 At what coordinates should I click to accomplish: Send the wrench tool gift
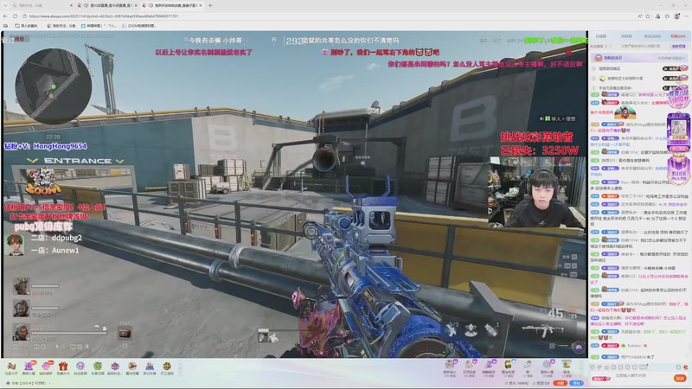pos(528,365)
